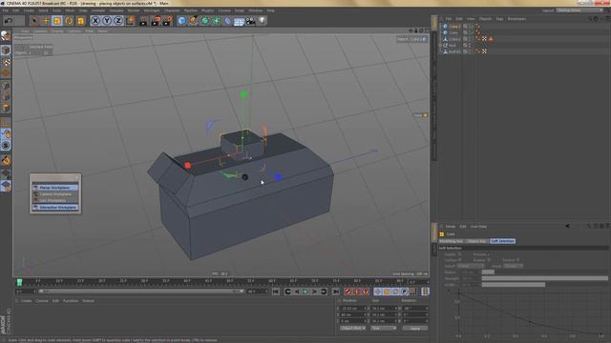Click the floor environment icon
Screen dimensions: 611x343
[239, 21]
